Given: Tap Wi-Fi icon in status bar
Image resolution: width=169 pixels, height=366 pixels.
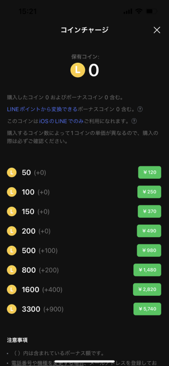Looking at the screenshot, I should [x=139, y=11].
